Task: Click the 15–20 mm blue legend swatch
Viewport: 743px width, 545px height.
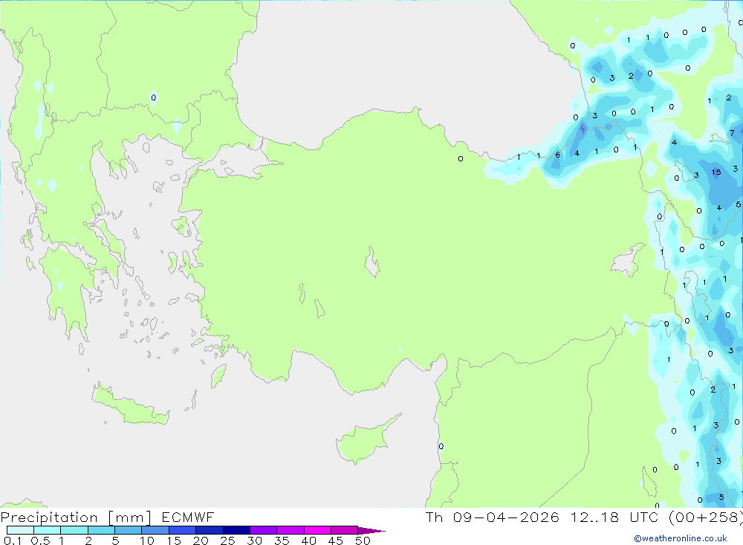Action: 183,530
